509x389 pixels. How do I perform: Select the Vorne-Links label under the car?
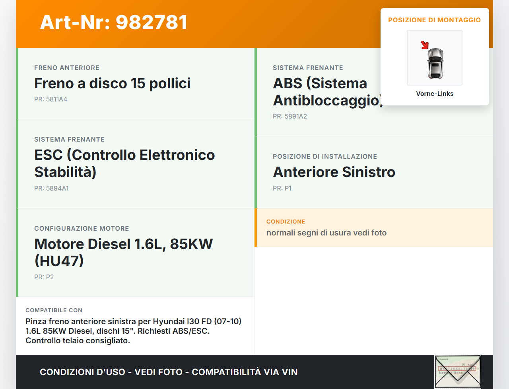pyautogui.click(x=435, y=93)
